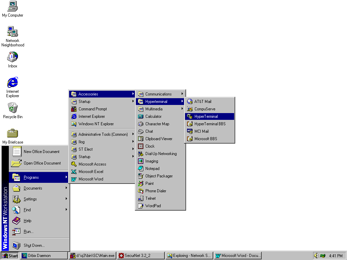347x260 pixels.
Task: Click the Paint icon
Action: click(141, 183)
